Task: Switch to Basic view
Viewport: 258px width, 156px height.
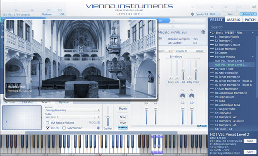Action: coord(231,14)
